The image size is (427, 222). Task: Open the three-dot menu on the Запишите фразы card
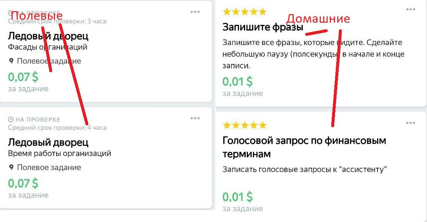[x=410, y=9]
